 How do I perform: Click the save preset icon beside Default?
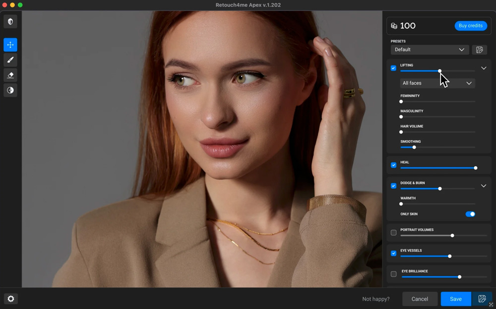(479, 50)
